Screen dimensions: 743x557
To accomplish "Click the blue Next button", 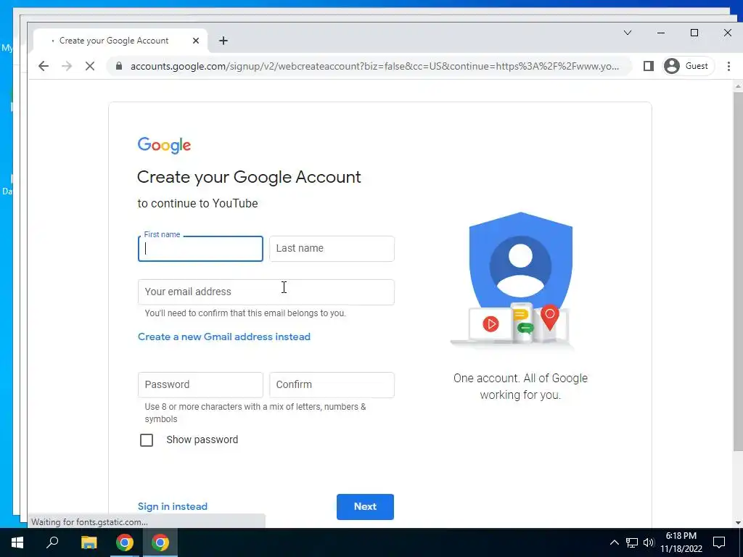I will pos(365,507).
